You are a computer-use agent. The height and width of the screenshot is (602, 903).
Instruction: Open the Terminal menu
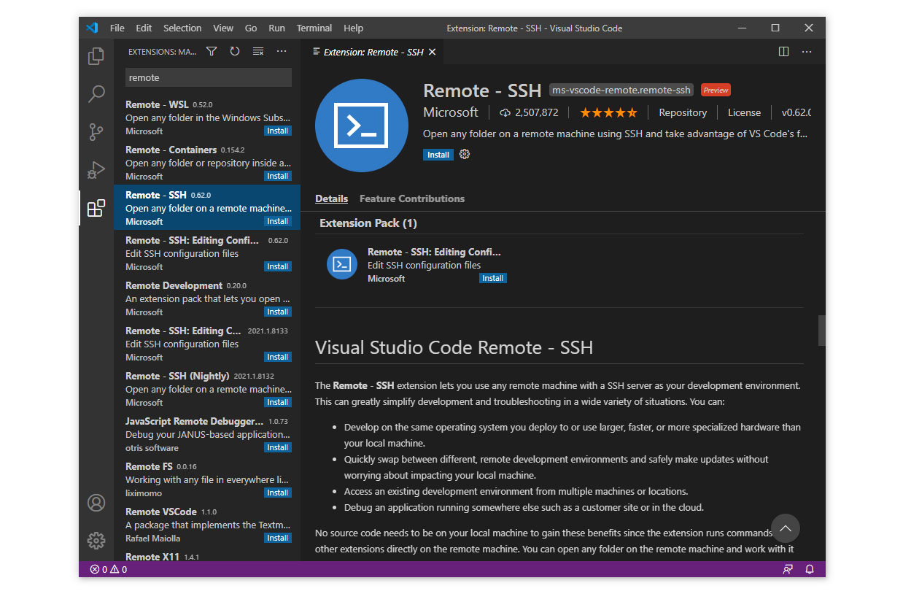pos(314,28)
